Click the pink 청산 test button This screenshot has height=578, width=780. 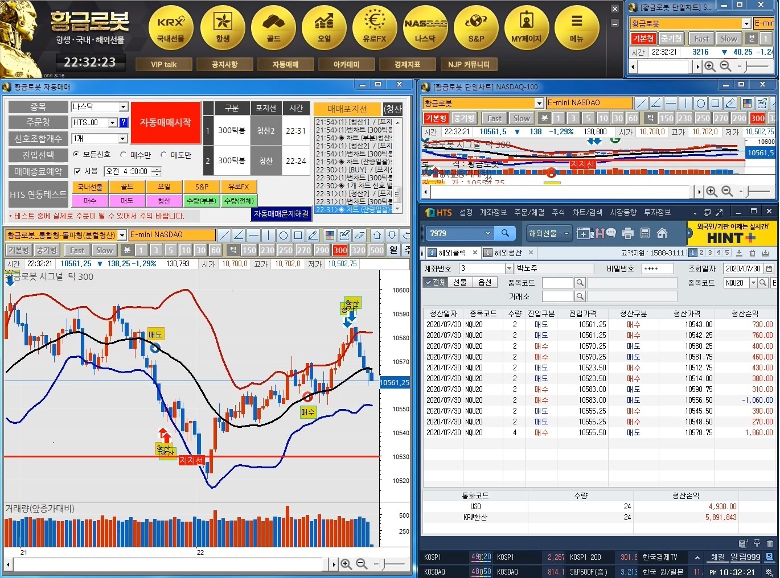[164, 201]
